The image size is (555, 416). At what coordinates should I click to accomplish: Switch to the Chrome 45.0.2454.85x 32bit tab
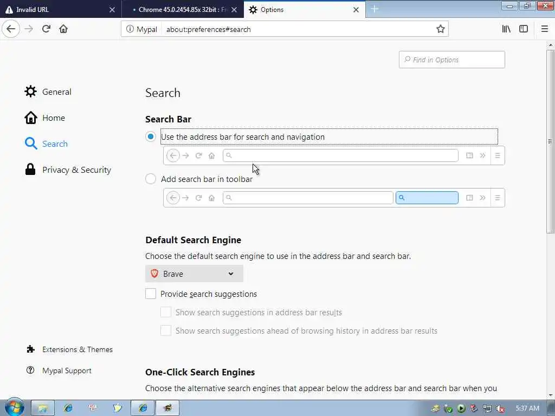183,9
